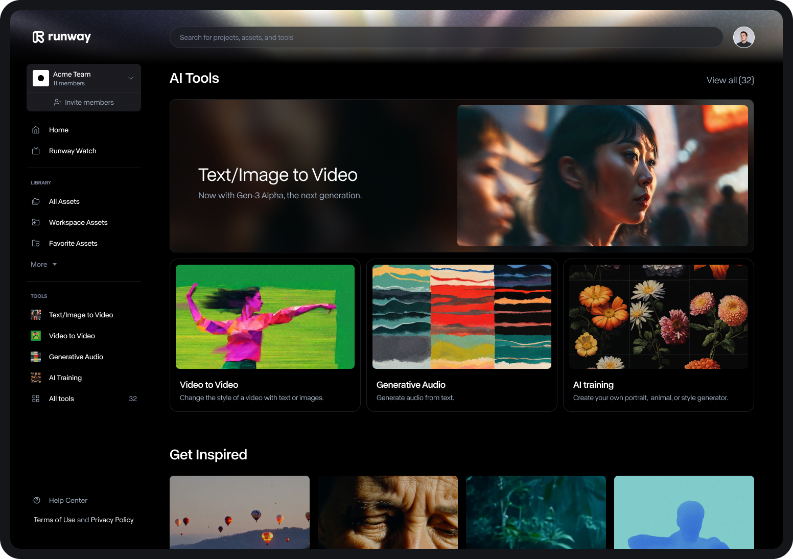Click the Generative Audio card title
Image resolution: width=793 pixels, height=559 pixels.
(411, 385)
